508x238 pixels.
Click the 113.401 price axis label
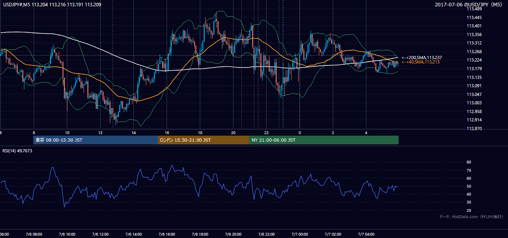(x=474, y=26)
